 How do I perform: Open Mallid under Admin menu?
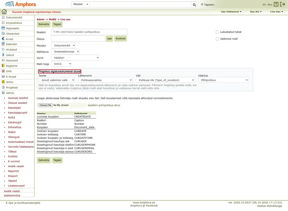coord(12,132)
